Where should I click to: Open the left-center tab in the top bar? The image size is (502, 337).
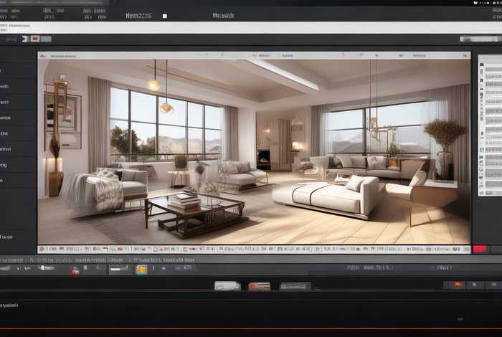(x=138, y=15)
